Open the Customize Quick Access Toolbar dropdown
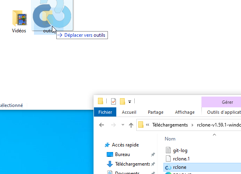 pyautogui.click(x=130, y=102)
